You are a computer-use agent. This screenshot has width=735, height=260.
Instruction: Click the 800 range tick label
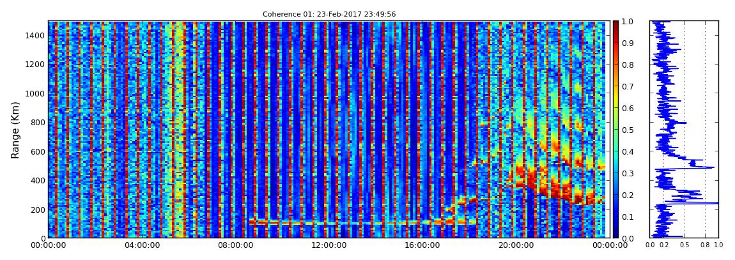[38, 122]
